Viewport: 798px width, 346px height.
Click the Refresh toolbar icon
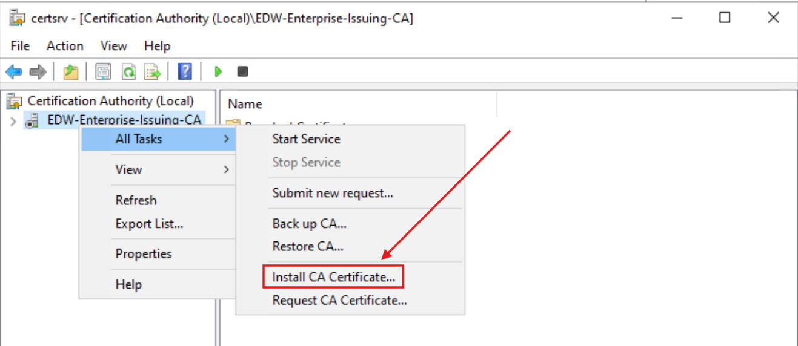(x=128, y=72)
